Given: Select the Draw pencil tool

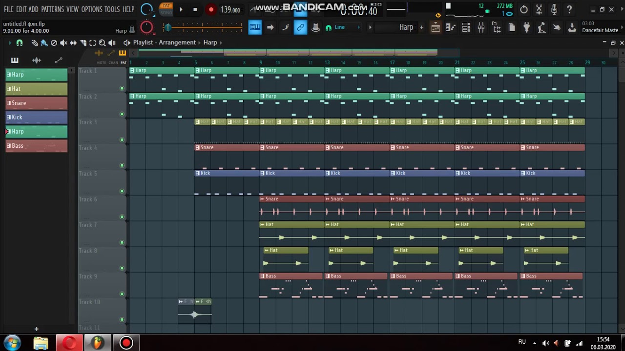Looking at the screenshot, I should [34, 43].
